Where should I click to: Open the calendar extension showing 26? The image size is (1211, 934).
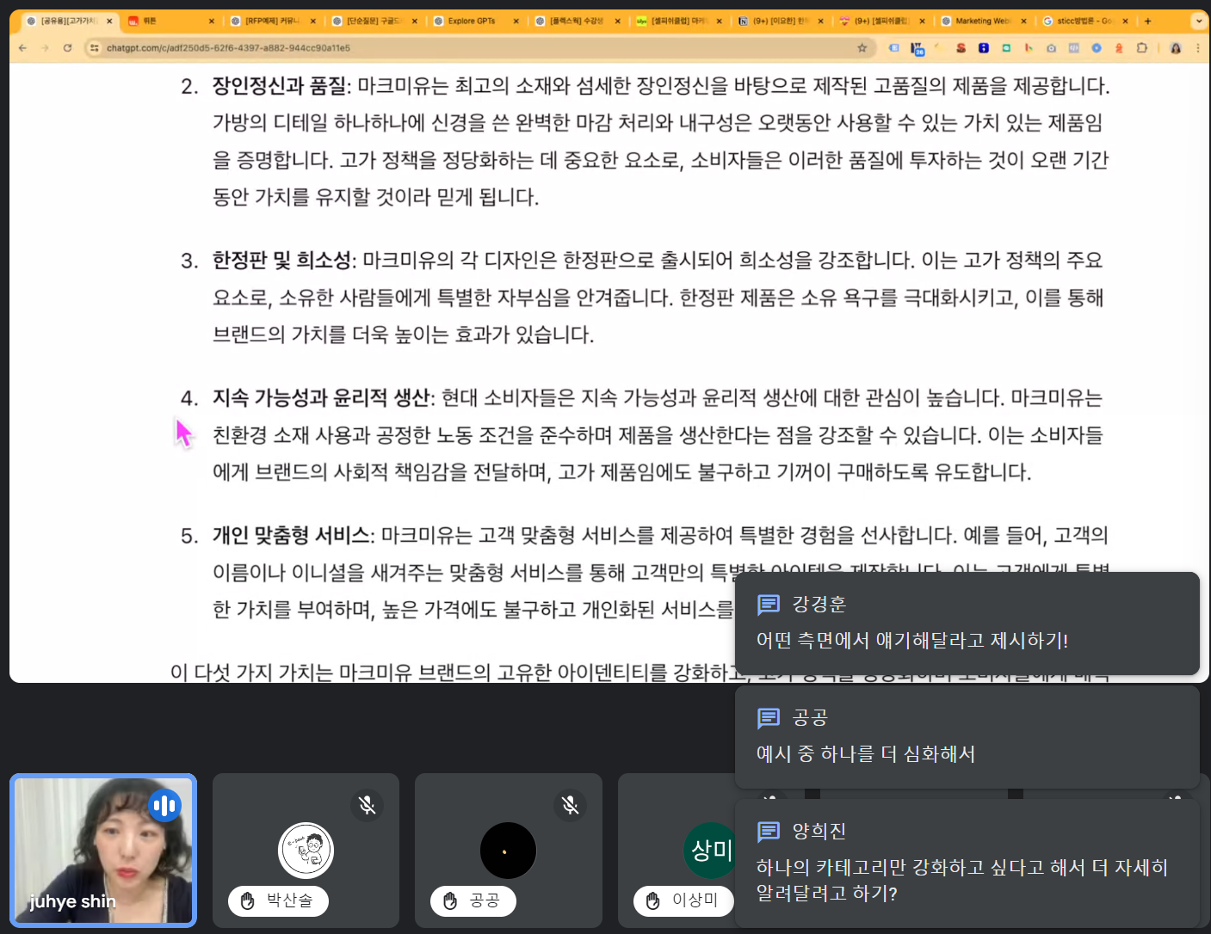[918, 49]
